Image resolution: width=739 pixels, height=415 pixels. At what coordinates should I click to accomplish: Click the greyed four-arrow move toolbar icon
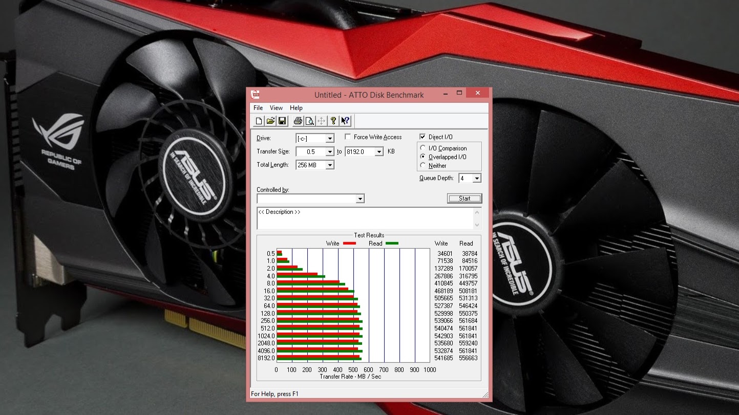[x=321, y=121]
